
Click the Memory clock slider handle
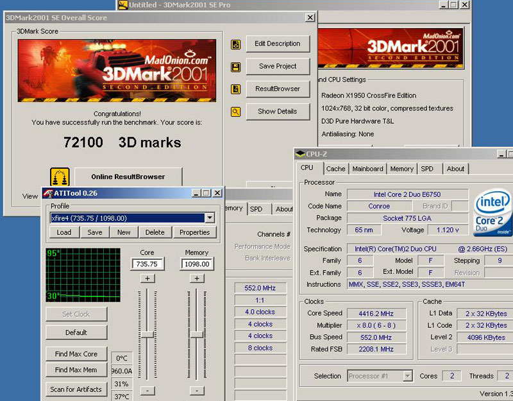[x=197, y=334]
